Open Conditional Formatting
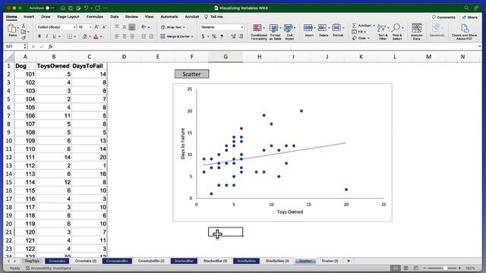The height and width of the screenshot is (273, 486). (x=259, y=32)
